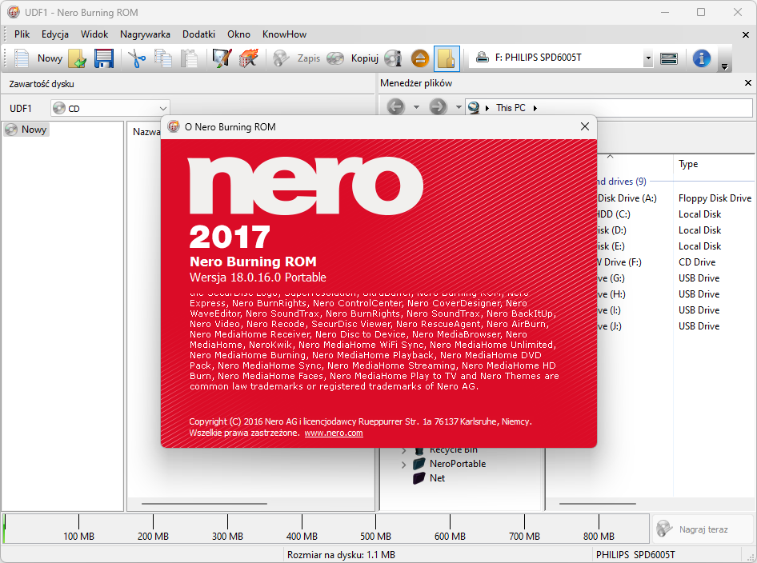The image size is (757, 563).
Task: Click the Zapis burn button
Action: (x=296, y=58)
